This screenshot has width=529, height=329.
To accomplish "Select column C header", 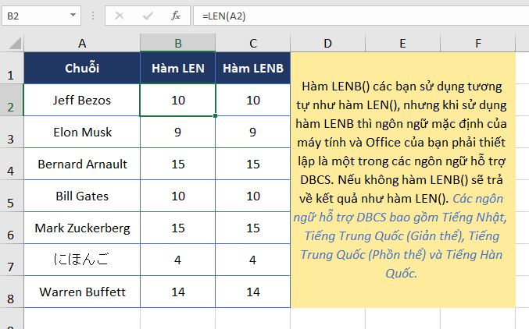I will (x=253, y=43).
